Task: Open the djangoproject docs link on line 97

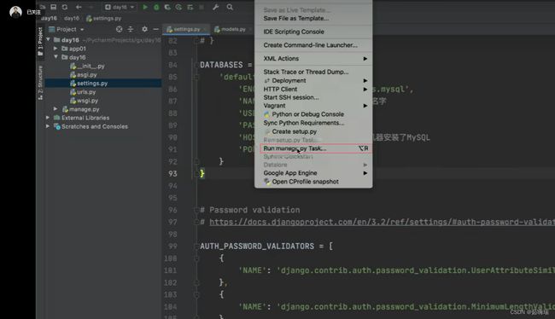Action: pos(382,222)
